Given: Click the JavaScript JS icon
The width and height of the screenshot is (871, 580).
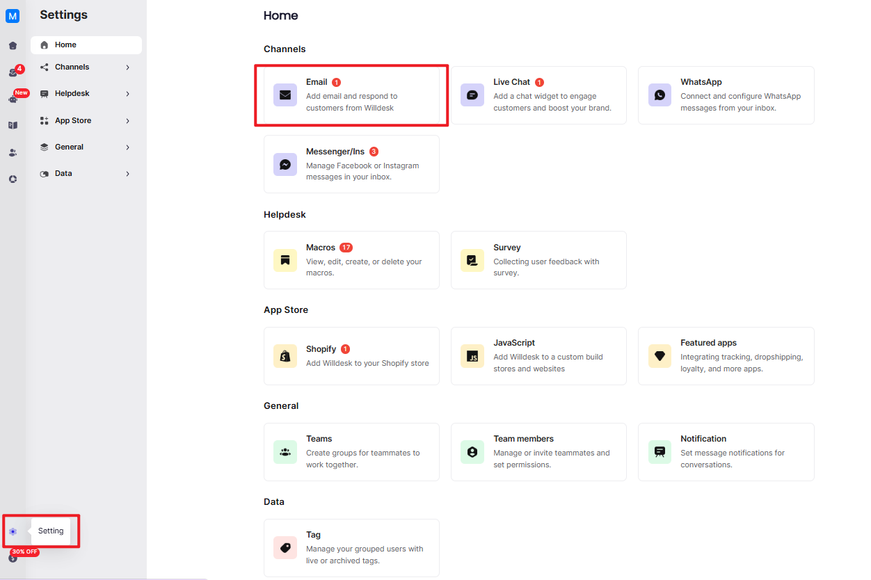Looking at the screenshot, I should pos(472,356).
